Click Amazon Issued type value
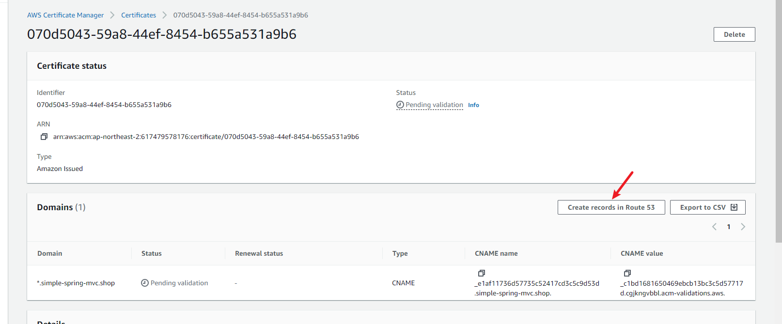Image resolution: width=782 pixels, height=324 pixels. (60, 169)
